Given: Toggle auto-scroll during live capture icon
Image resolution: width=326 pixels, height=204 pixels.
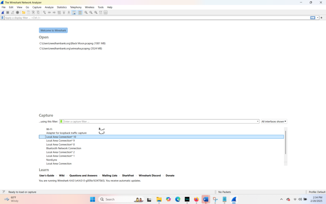Looking at the screenshot, I should click(74, 12).
